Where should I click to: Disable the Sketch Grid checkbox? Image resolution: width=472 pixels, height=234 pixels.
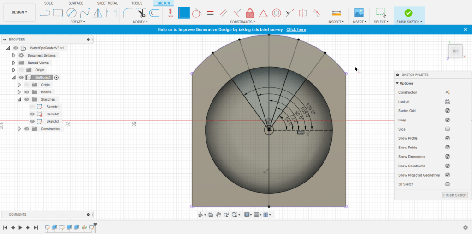pyautogui.click(x=447, y=111)
